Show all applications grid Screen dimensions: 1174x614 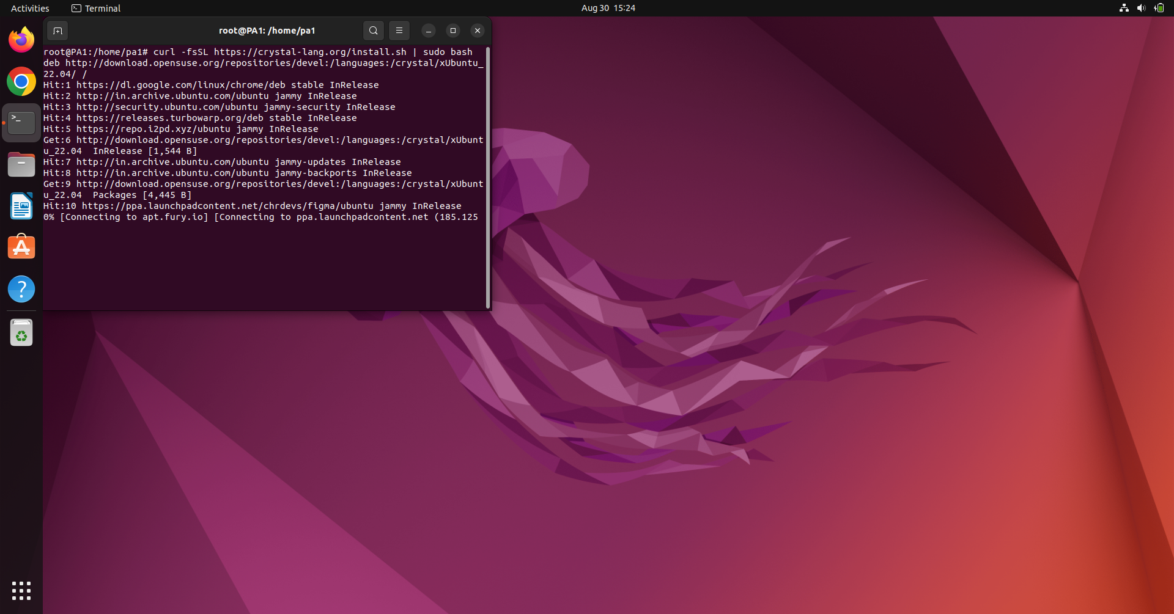(21, 590)
